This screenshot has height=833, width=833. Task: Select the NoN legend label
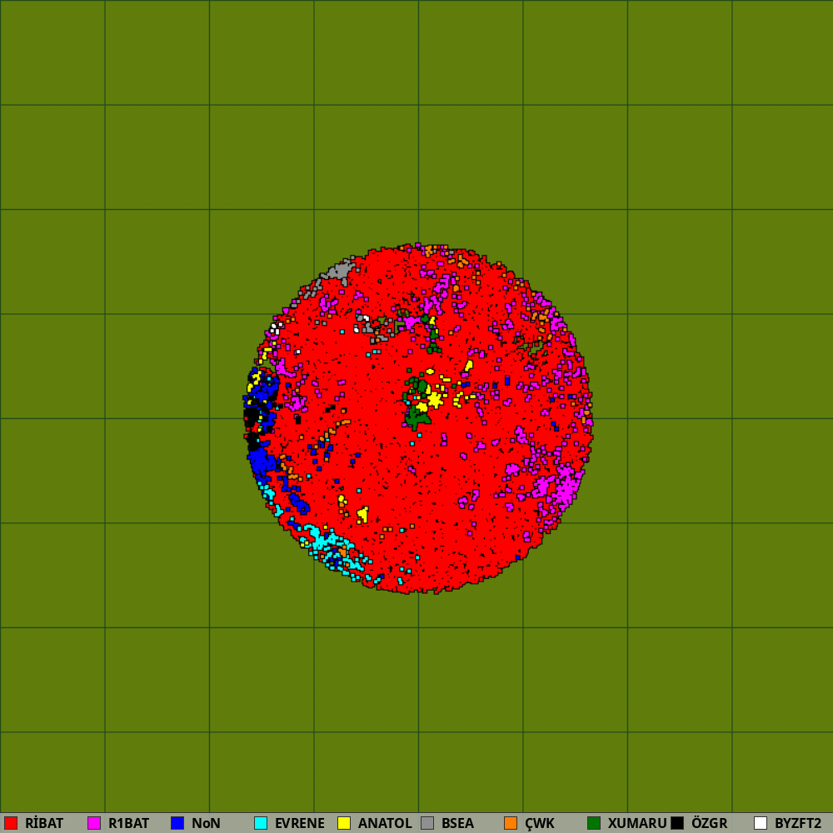point(206,823)
